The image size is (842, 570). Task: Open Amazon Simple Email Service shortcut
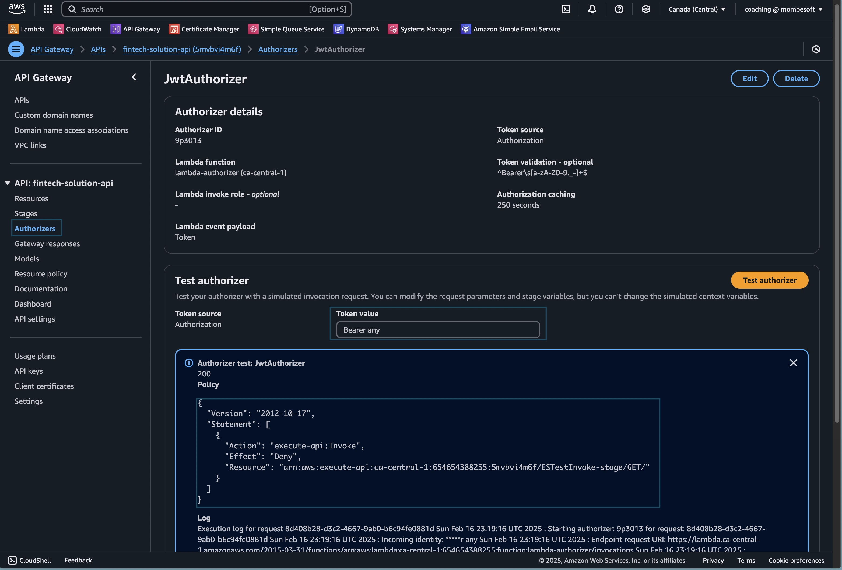point(510,29)
